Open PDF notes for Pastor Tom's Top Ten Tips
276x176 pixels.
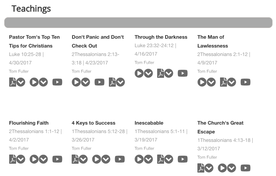point(13,82)
